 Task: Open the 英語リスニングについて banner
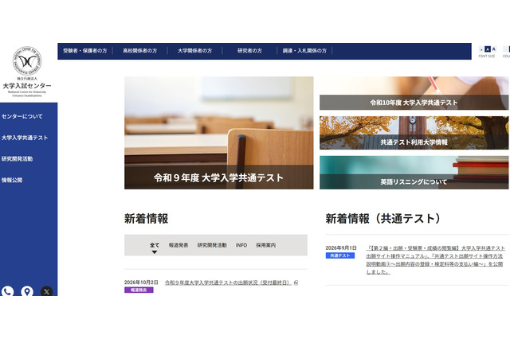pos(414,173)
